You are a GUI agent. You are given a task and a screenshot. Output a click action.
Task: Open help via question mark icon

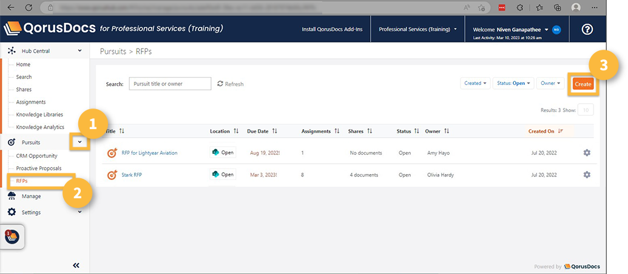(x=587, y=29)
